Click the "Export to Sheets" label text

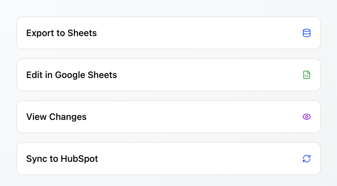[61, 33]
